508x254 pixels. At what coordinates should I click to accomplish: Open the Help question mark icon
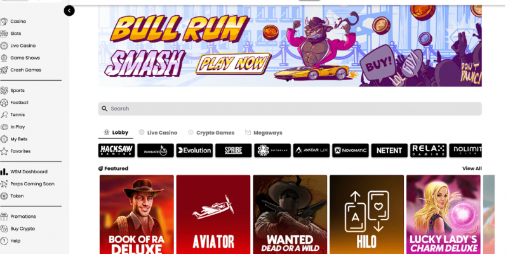pos(4,241)
